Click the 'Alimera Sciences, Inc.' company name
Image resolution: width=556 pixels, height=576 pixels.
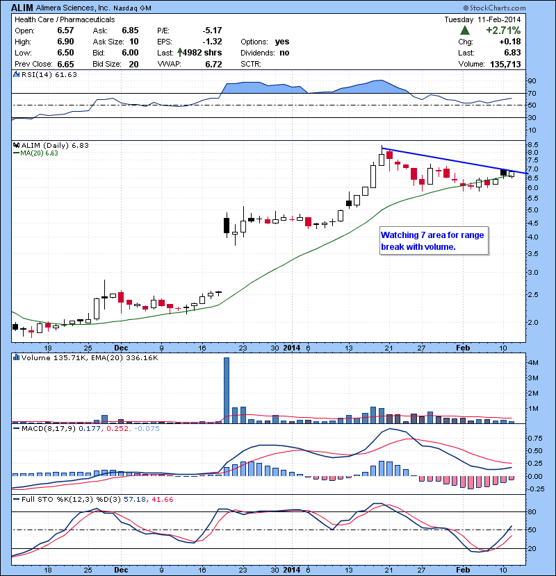click(x=73, y=8)
